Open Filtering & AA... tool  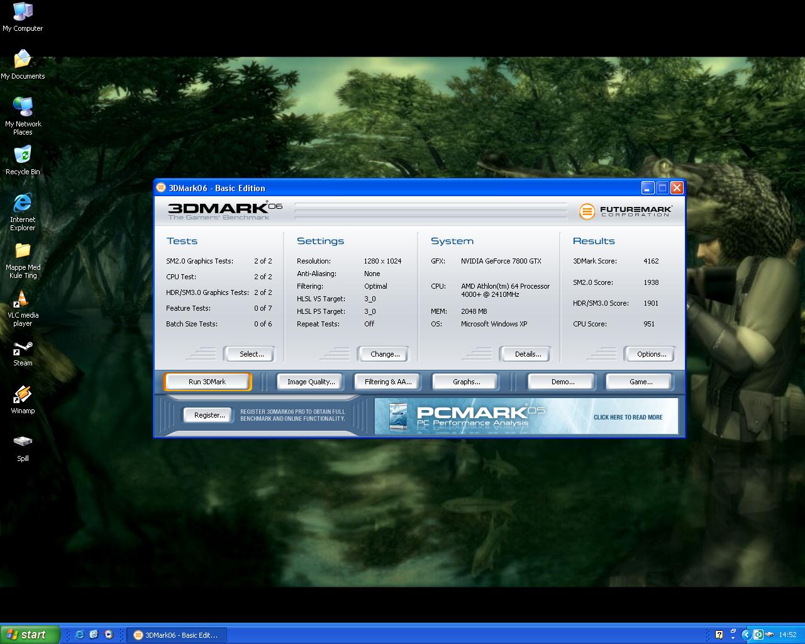pos(388,382)
